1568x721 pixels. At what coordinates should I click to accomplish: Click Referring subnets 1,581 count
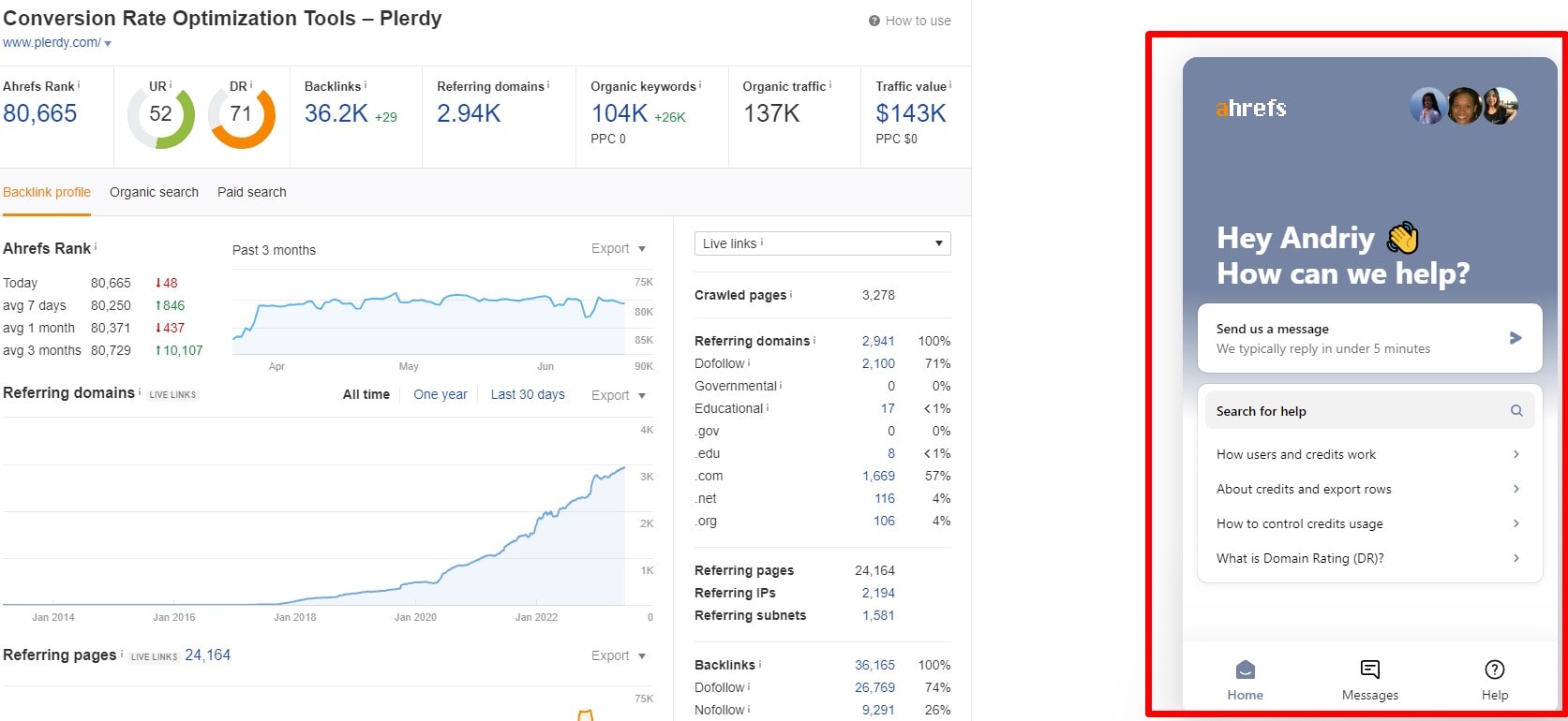(878, 615)
